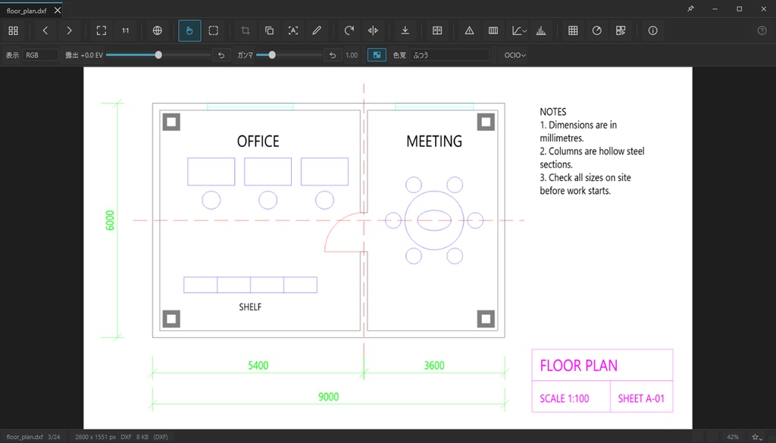The height and width of the screenshot is (443, 776).
Task: Select the crop tool
Action: click(x=245, y=30)
